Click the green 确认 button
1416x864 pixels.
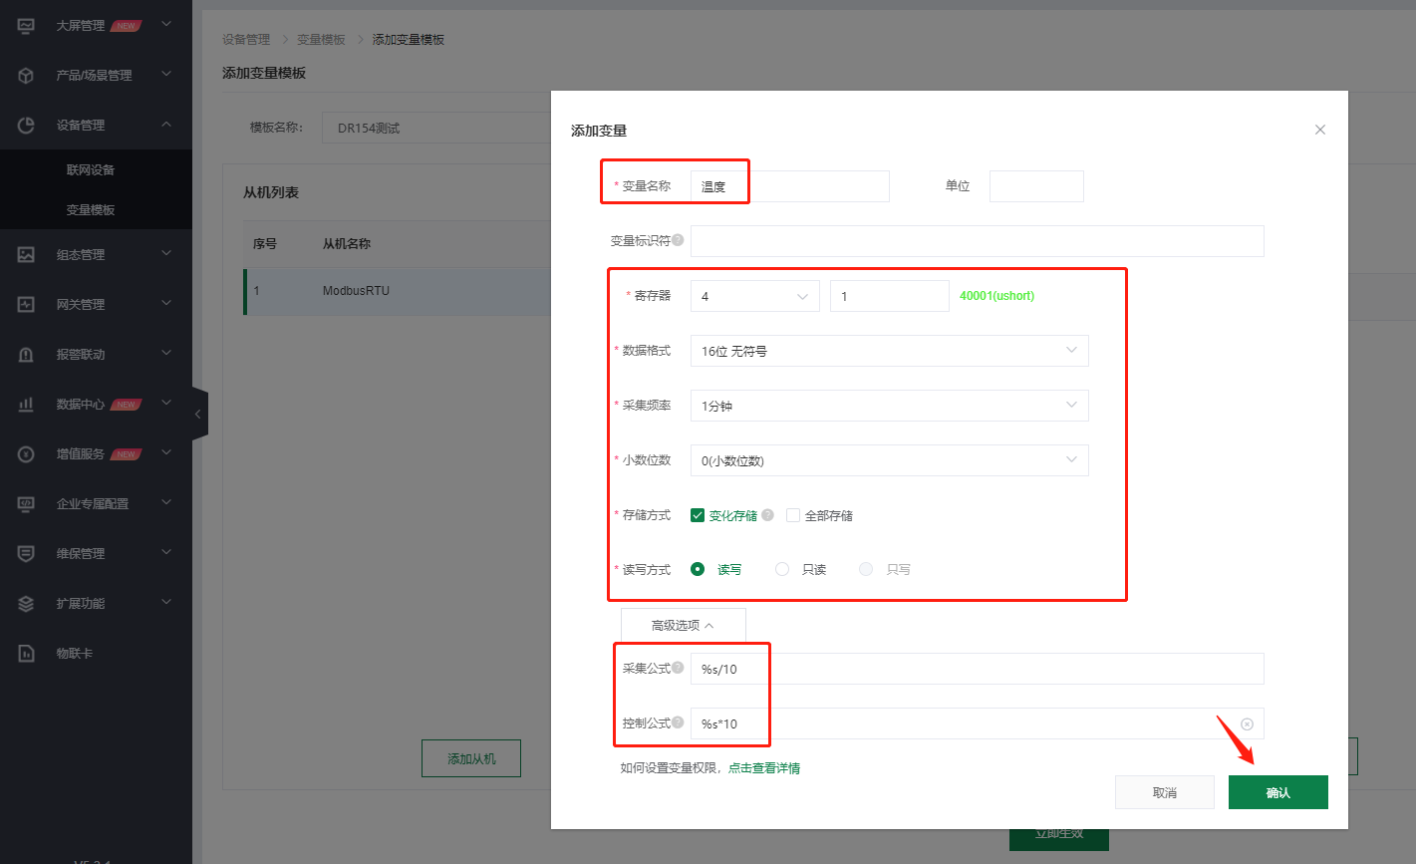(x=1277, y=792)
